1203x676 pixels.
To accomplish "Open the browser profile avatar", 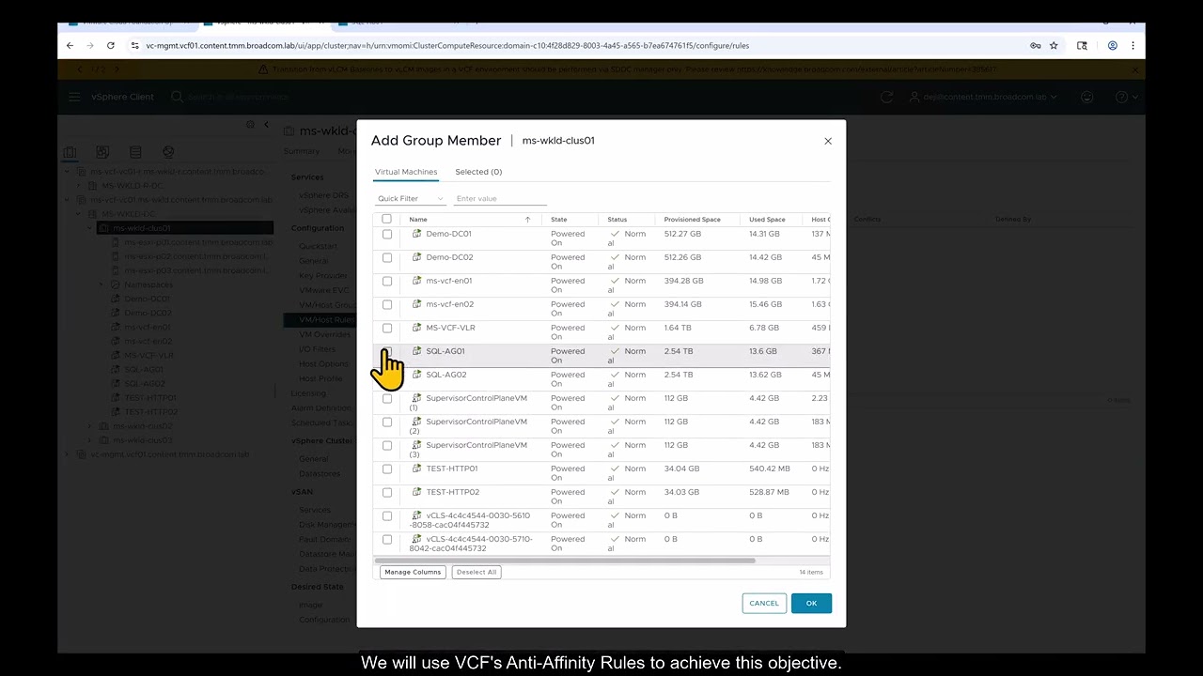I will pyautogui.click(x=1113, y=45).
